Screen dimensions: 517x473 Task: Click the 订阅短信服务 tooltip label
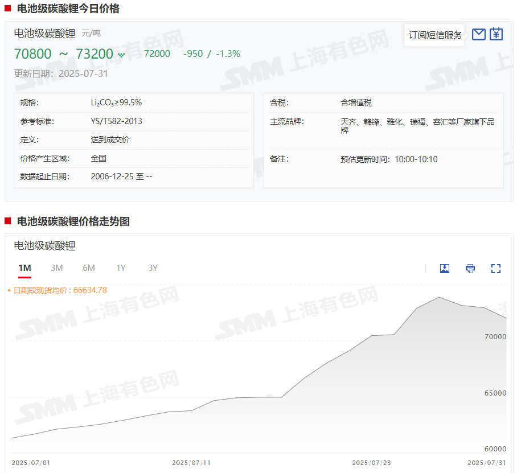[x=435, y=35]
